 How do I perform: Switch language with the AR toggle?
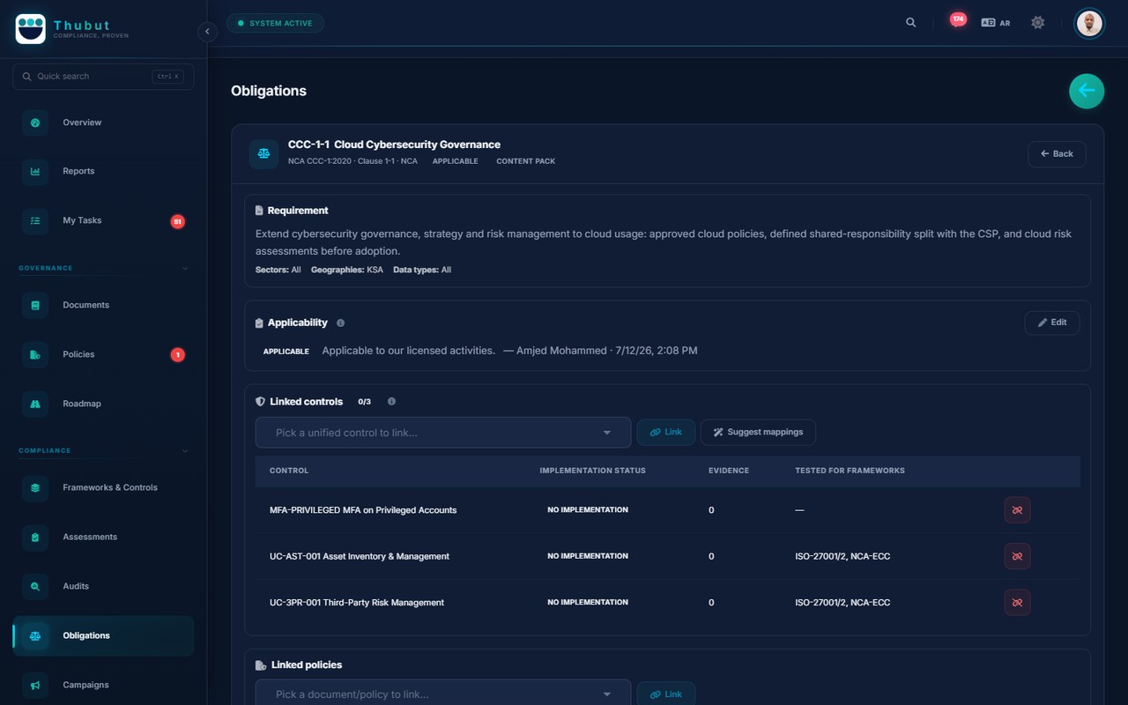coord(996,23)
